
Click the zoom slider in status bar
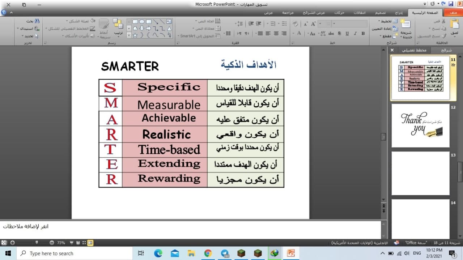click(36, 243)
